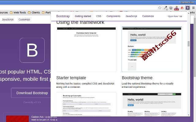Click Customize in the background page nav
Viewport: 196px width, 122px height.
24,20
